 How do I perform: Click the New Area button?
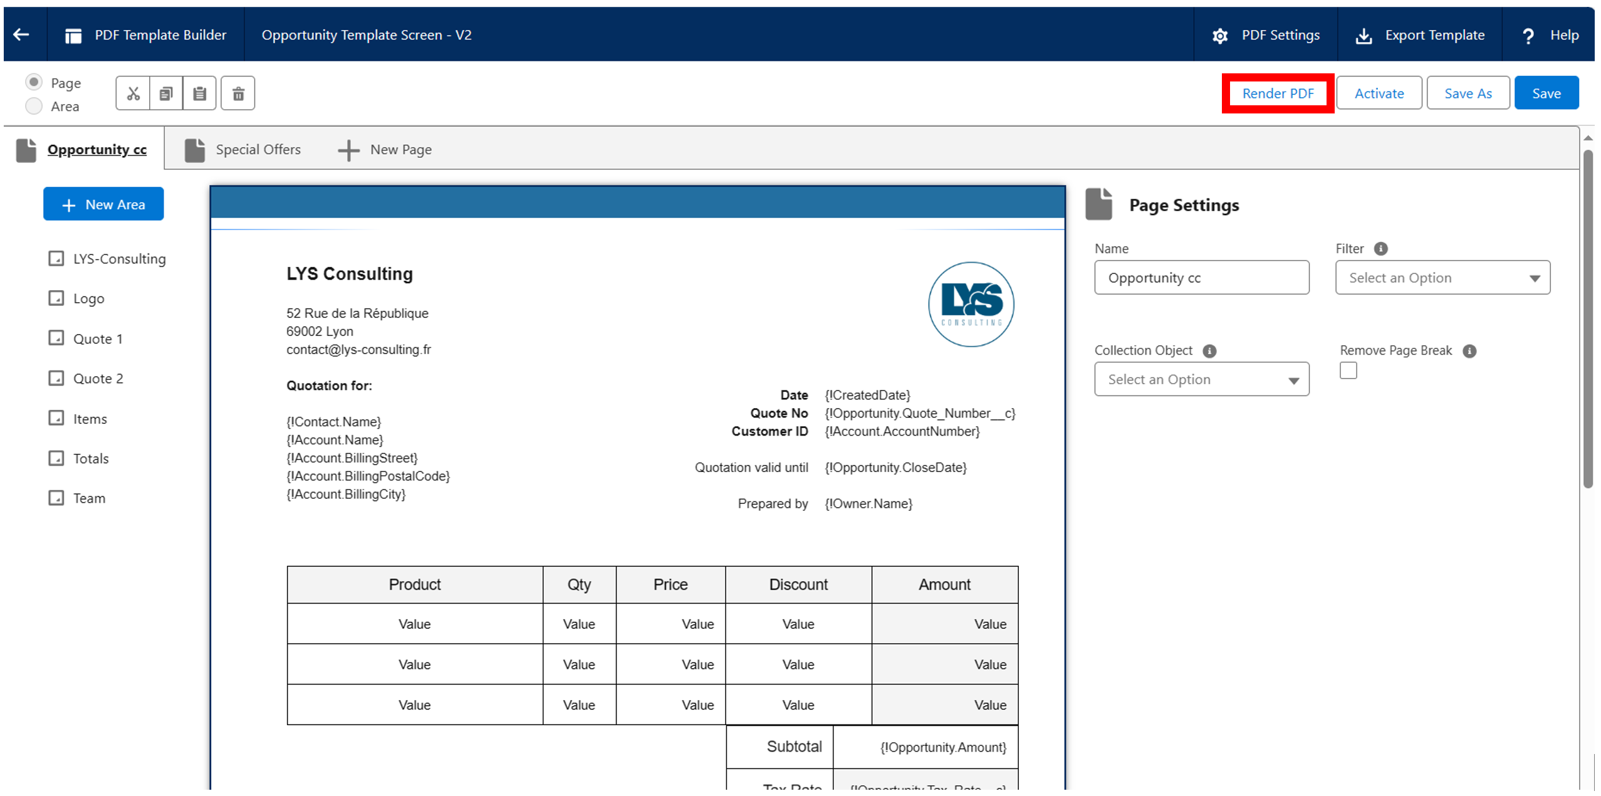103,204
